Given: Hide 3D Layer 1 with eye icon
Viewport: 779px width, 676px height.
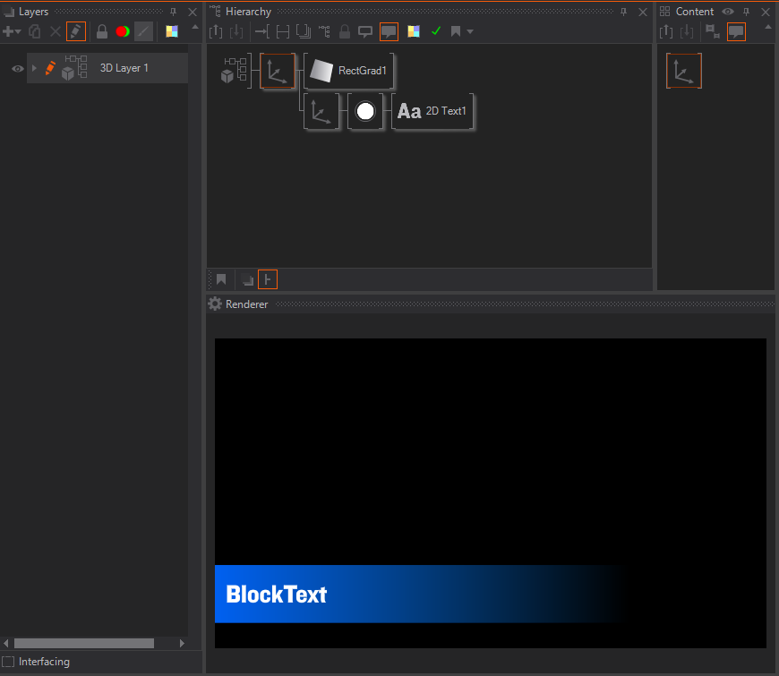Looking at the screenshot, I should [17, 68].
